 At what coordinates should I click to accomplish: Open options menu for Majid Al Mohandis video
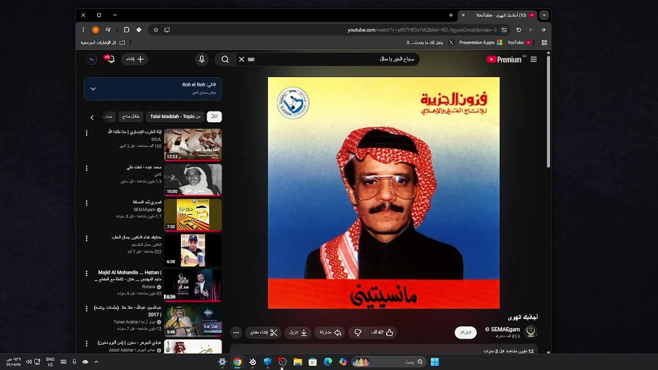point(86,273)
